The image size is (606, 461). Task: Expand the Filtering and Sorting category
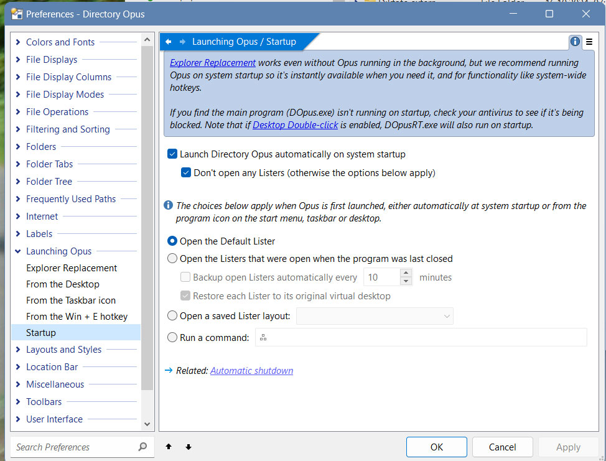pyautogui.click(x=18, y=129)
